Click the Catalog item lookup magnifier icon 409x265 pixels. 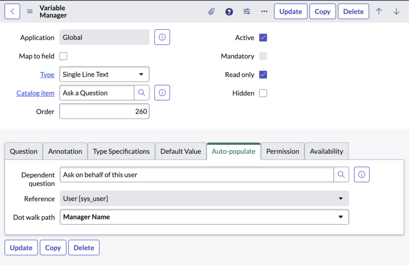tap(141, 93)
